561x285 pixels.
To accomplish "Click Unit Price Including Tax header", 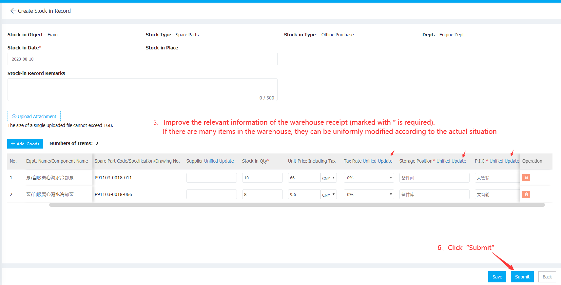I will [312, 161].
